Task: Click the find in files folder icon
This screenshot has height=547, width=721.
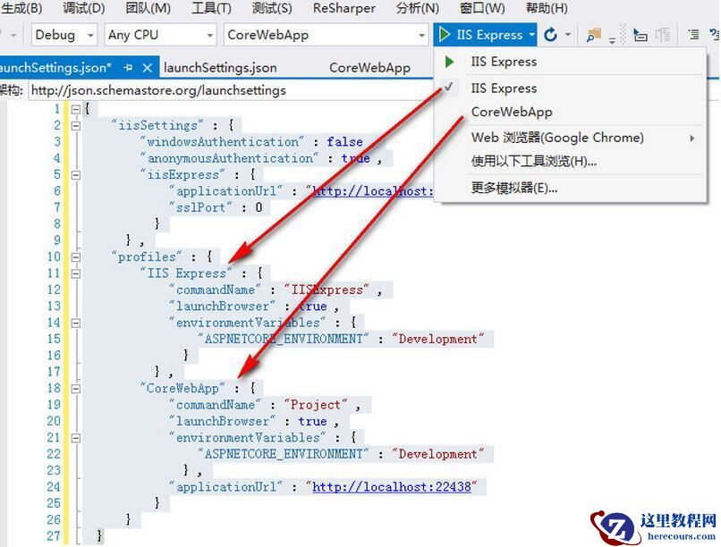Action: [x=594, y=35]
